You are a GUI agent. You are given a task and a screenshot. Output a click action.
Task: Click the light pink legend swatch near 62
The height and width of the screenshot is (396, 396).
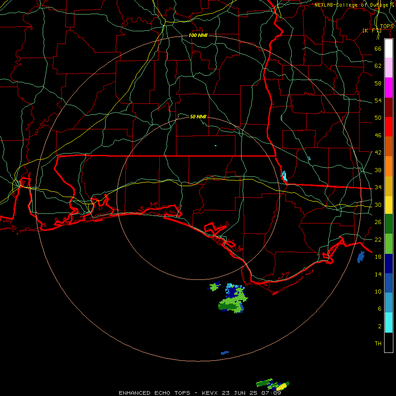pos(389,67)
